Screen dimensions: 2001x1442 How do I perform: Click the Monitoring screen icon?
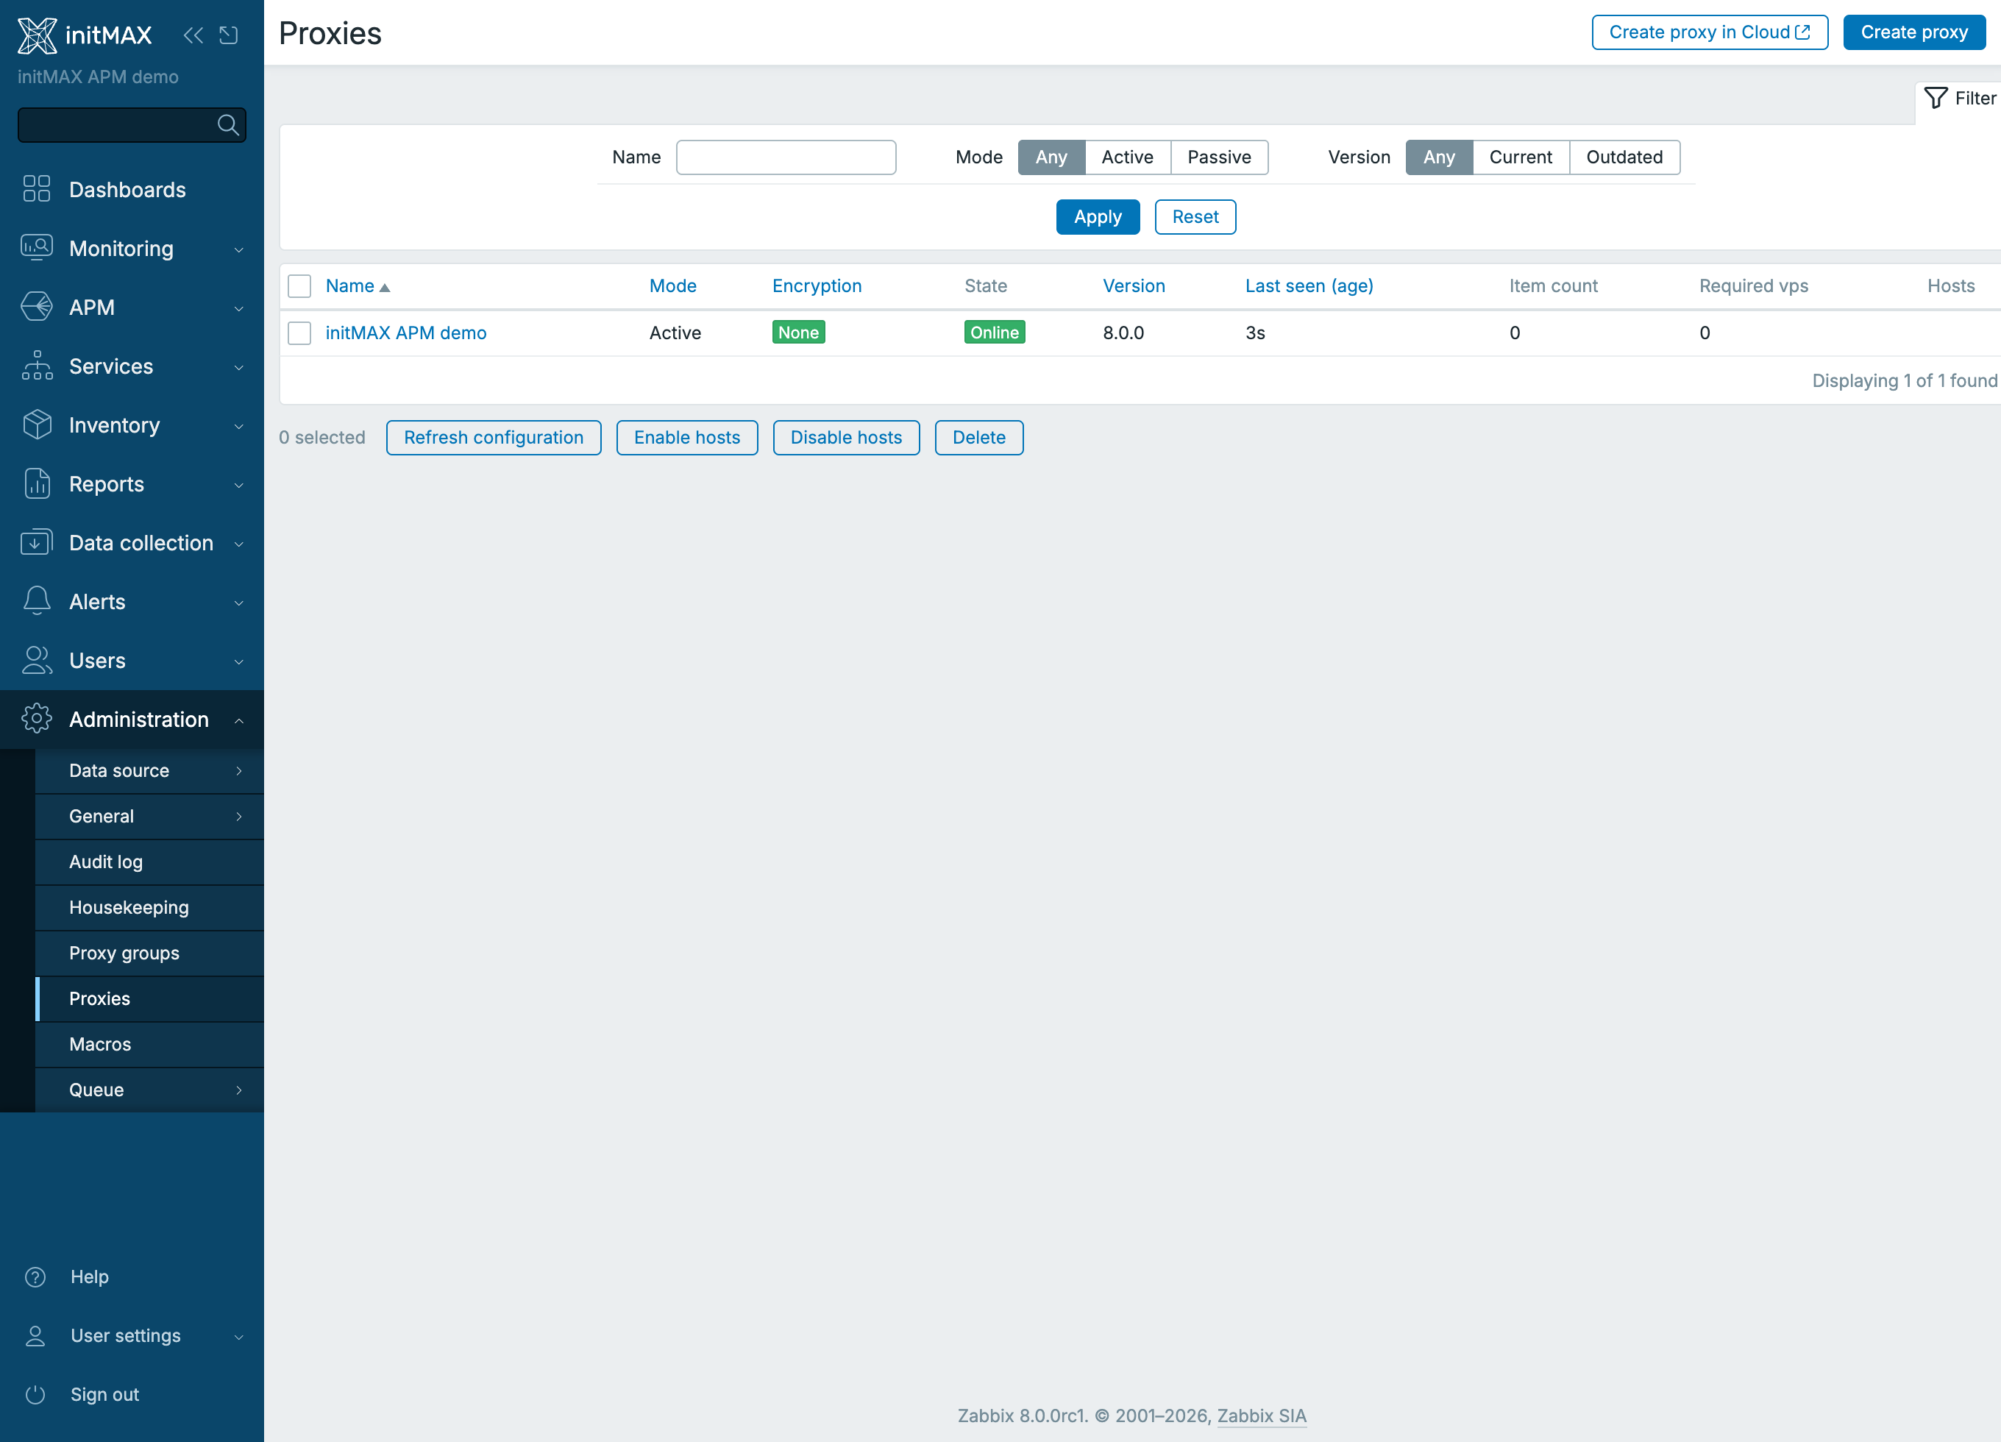(37, 248)
